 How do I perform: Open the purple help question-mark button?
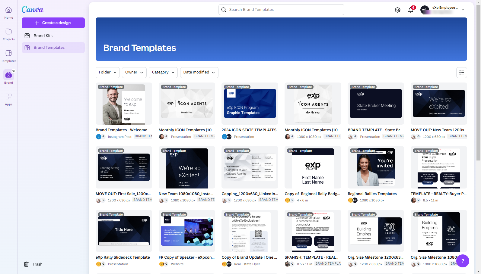pos(463,261)
